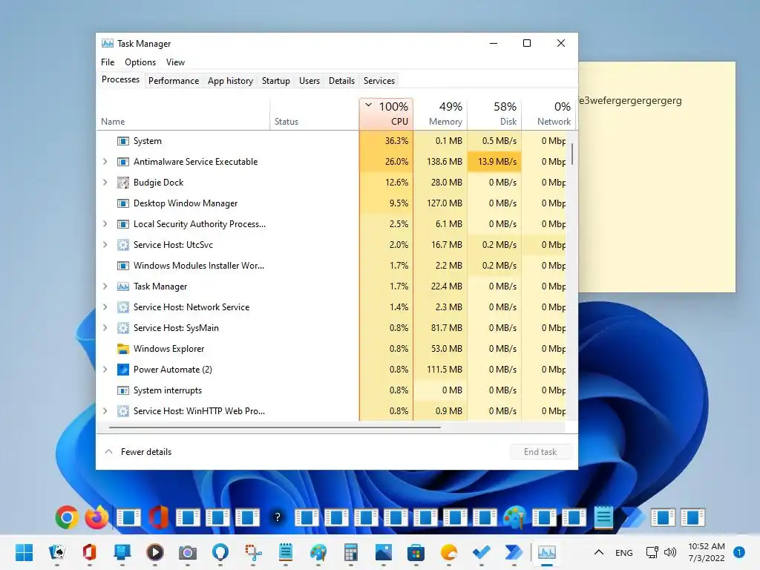Expand the Antimalware Service Executable process
The image size is (760, 570).
click(x=105, y=161)
